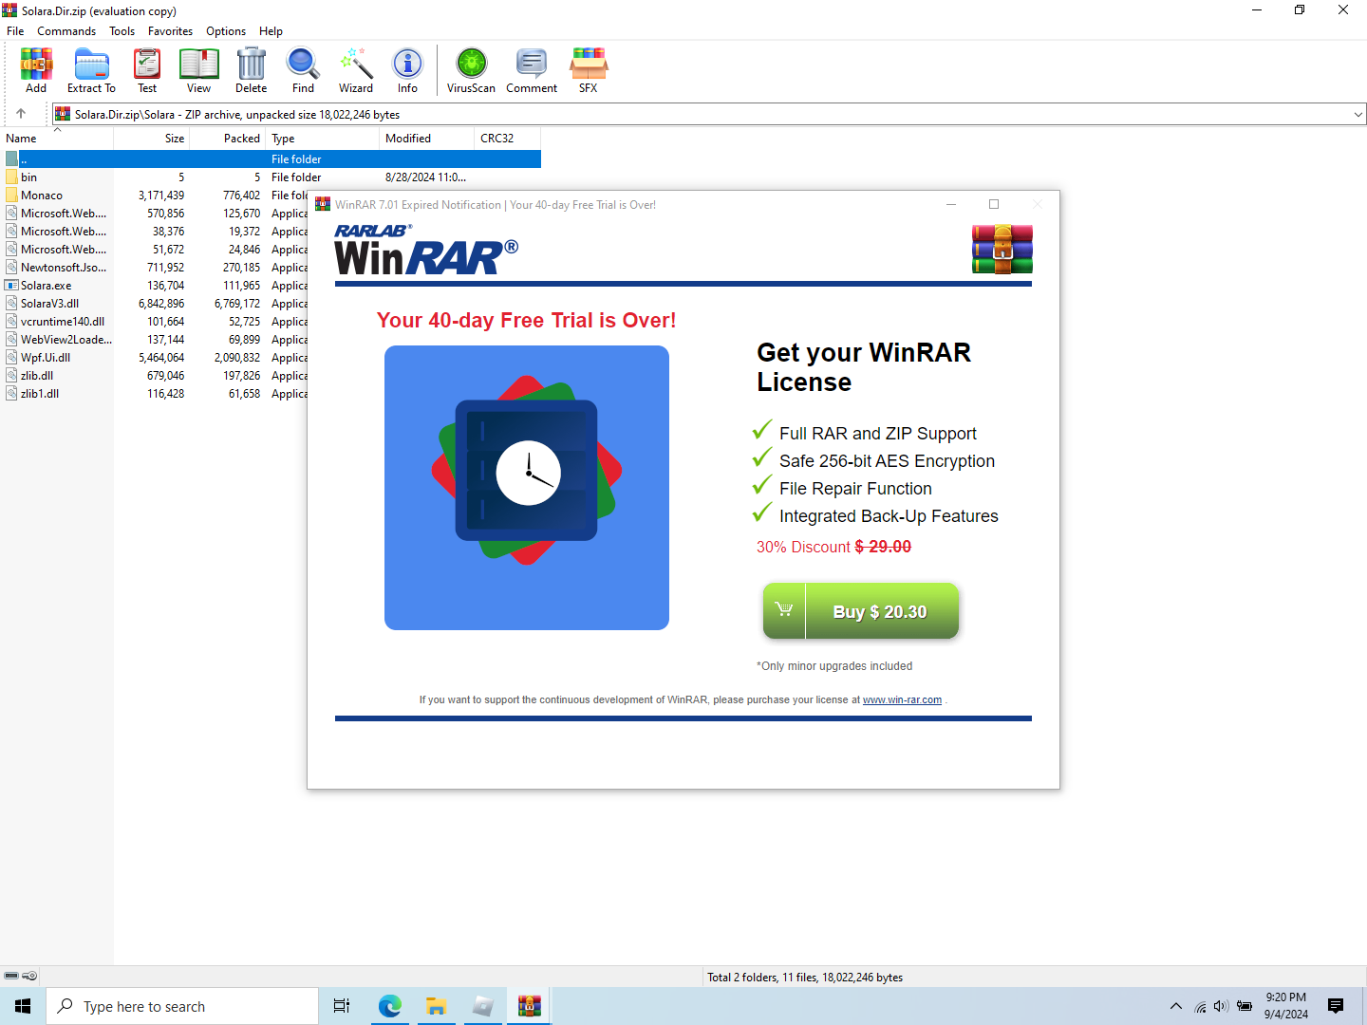Sort by the Modified column header
Screen dimensions: 1367x1025
427,139
